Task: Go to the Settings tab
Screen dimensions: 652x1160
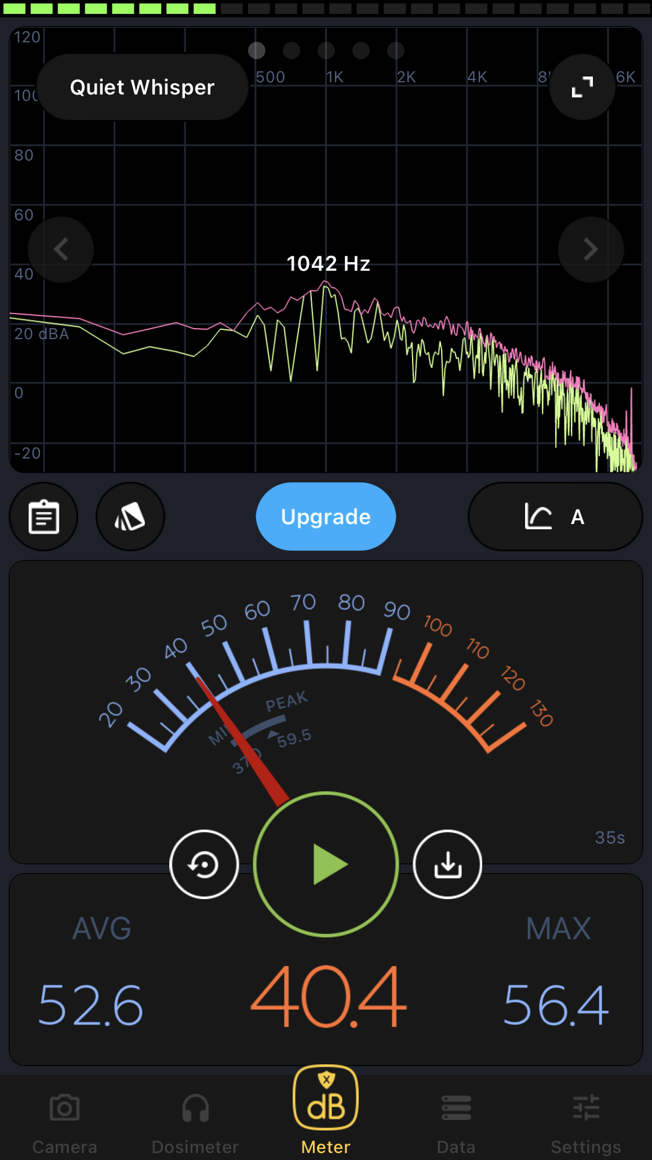Action: (x=586, y=1123)
